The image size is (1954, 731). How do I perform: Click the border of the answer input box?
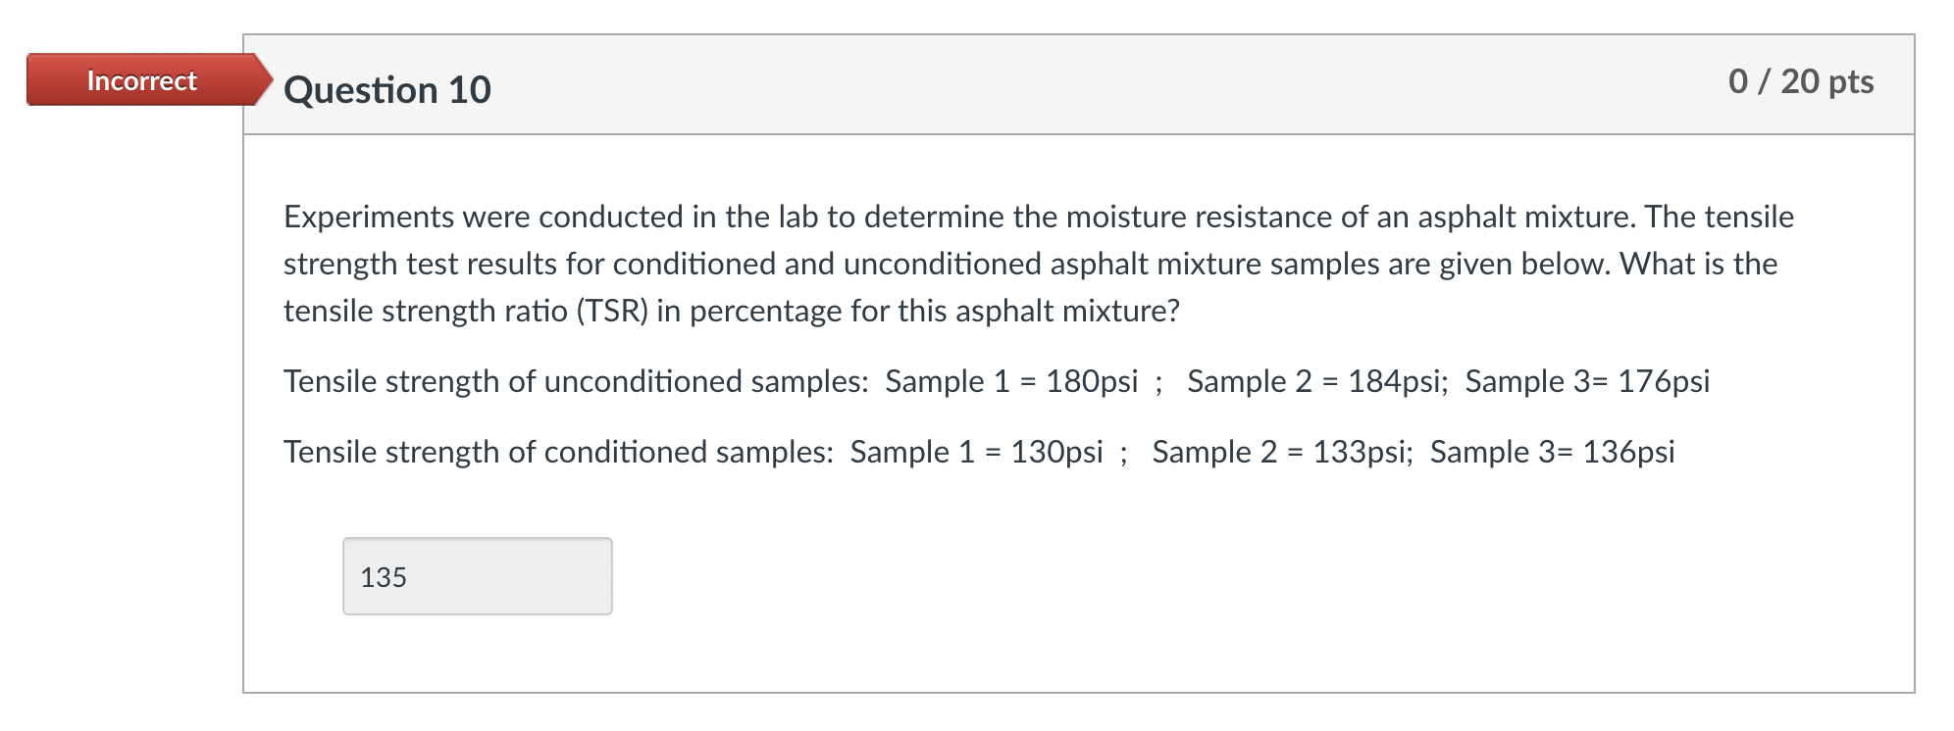(478, 539)
